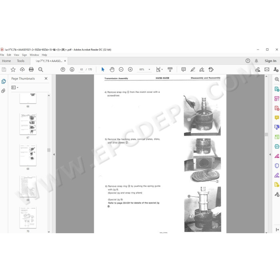Zoom in with the plus button
The image size is (280, 280).
pos(130,70)
